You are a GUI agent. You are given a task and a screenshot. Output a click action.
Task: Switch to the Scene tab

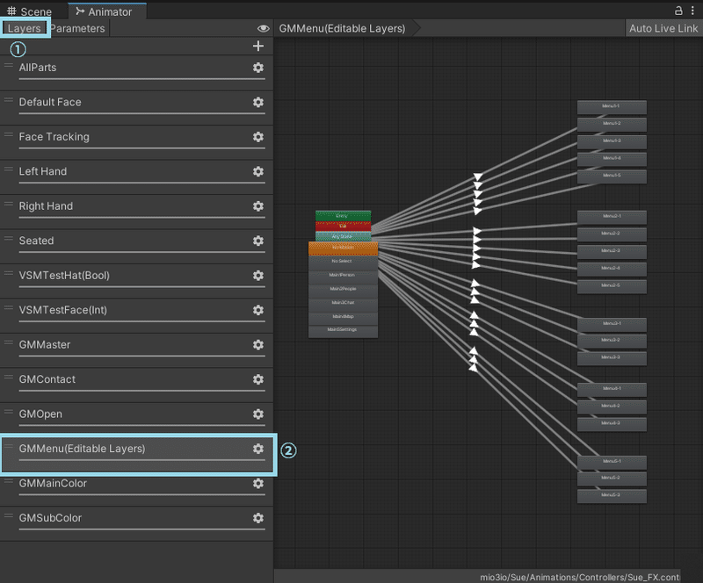[x=30, y=11]
